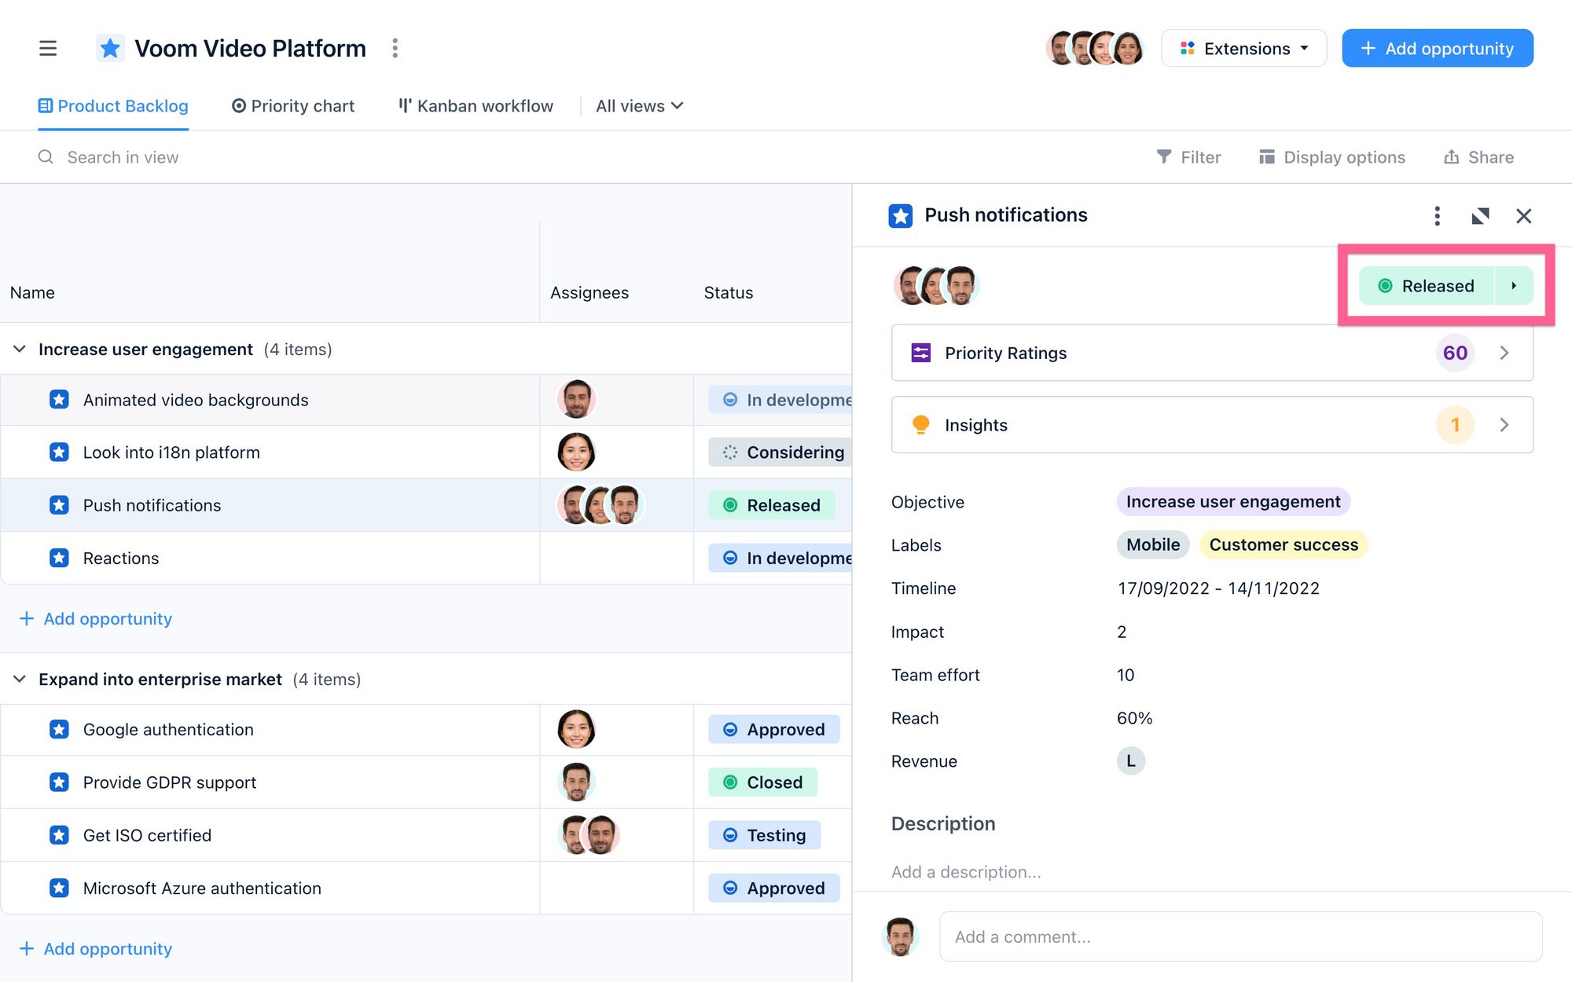
Task: Click the project options kebab next to title
Action: click(x=395, y=48)
